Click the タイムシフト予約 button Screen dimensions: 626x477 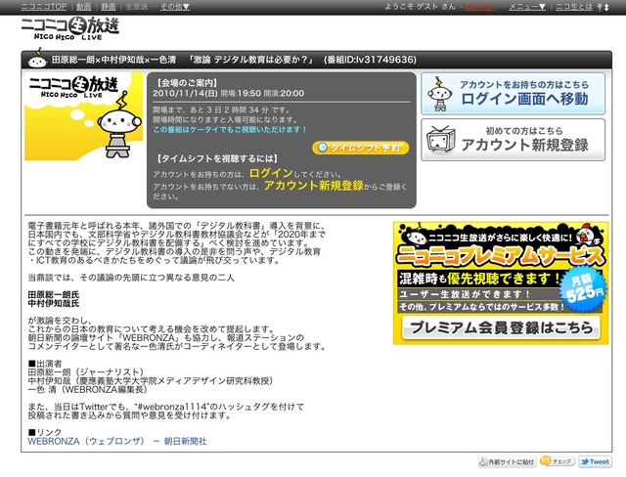click(x=361, y=148)
